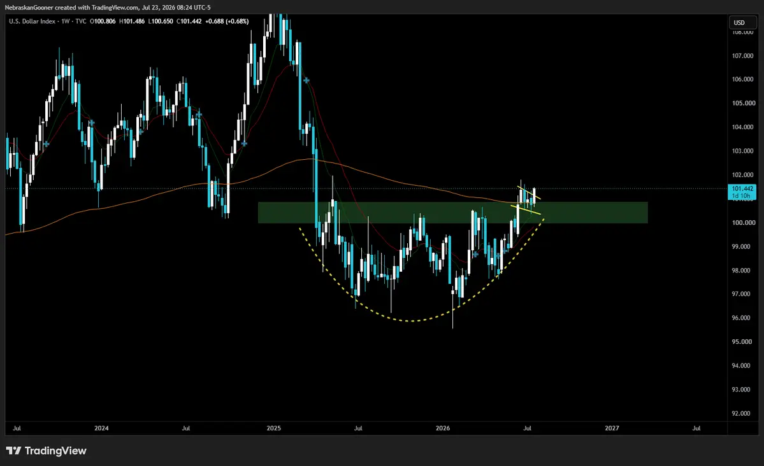Click the close value C101.442

pyautogui.click(x=189, y=22)
